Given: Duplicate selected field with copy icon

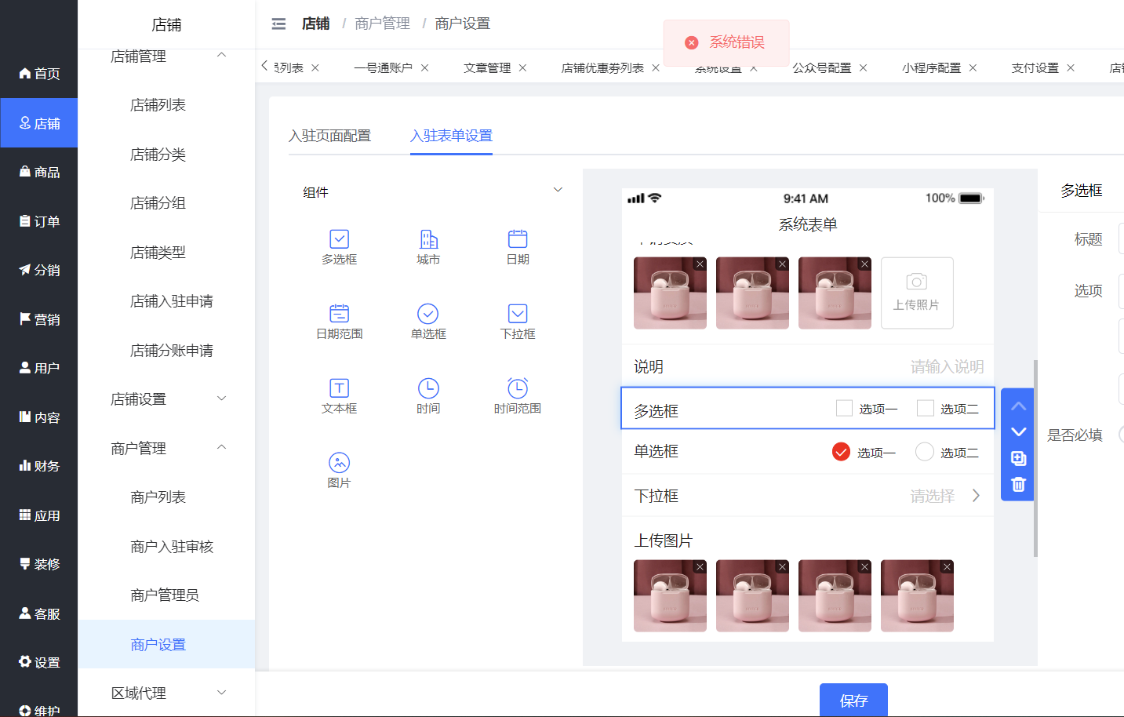Looking at the screenshot, I should point(1018,458).
